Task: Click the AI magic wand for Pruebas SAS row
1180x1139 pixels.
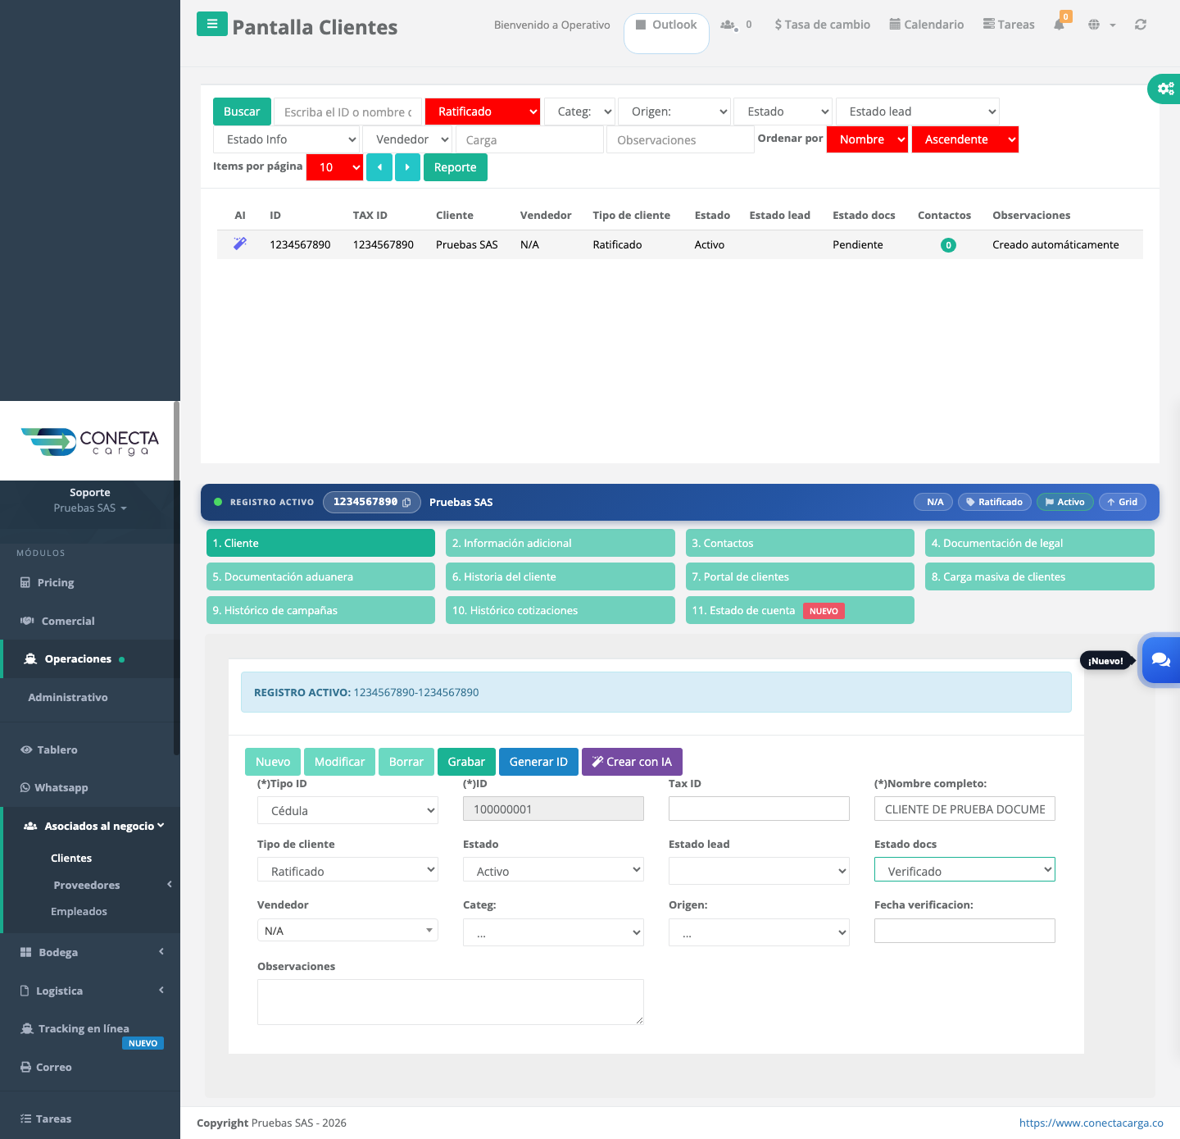Action: pyautogui.click(x=240, y=244)
